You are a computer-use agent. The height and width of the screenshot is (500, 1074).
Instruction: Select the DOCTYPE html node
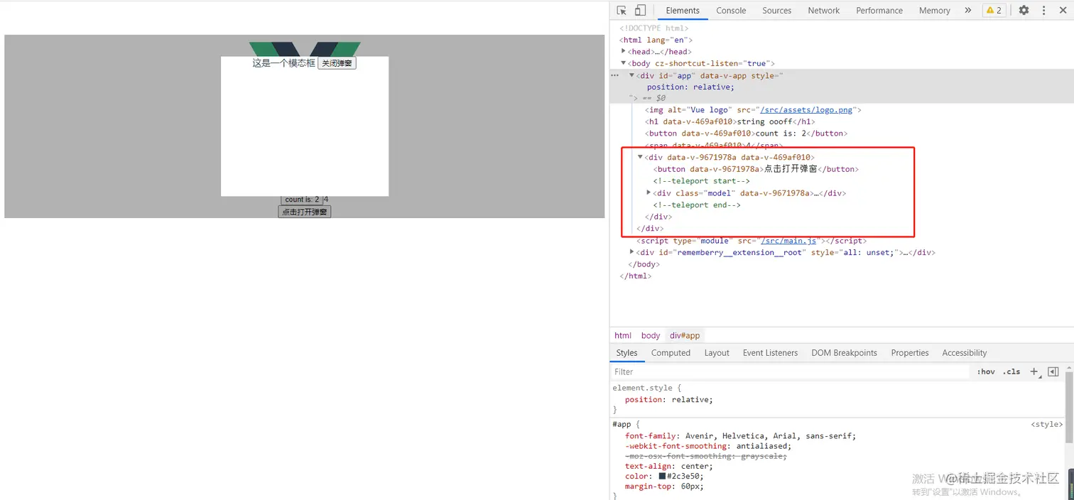coord(653,28)
